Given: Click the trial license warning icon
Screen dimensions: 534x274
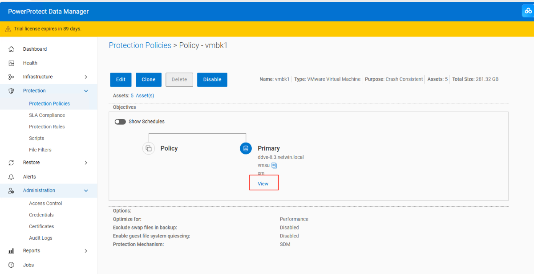Looking at the screenshot, I should [8, 29].
